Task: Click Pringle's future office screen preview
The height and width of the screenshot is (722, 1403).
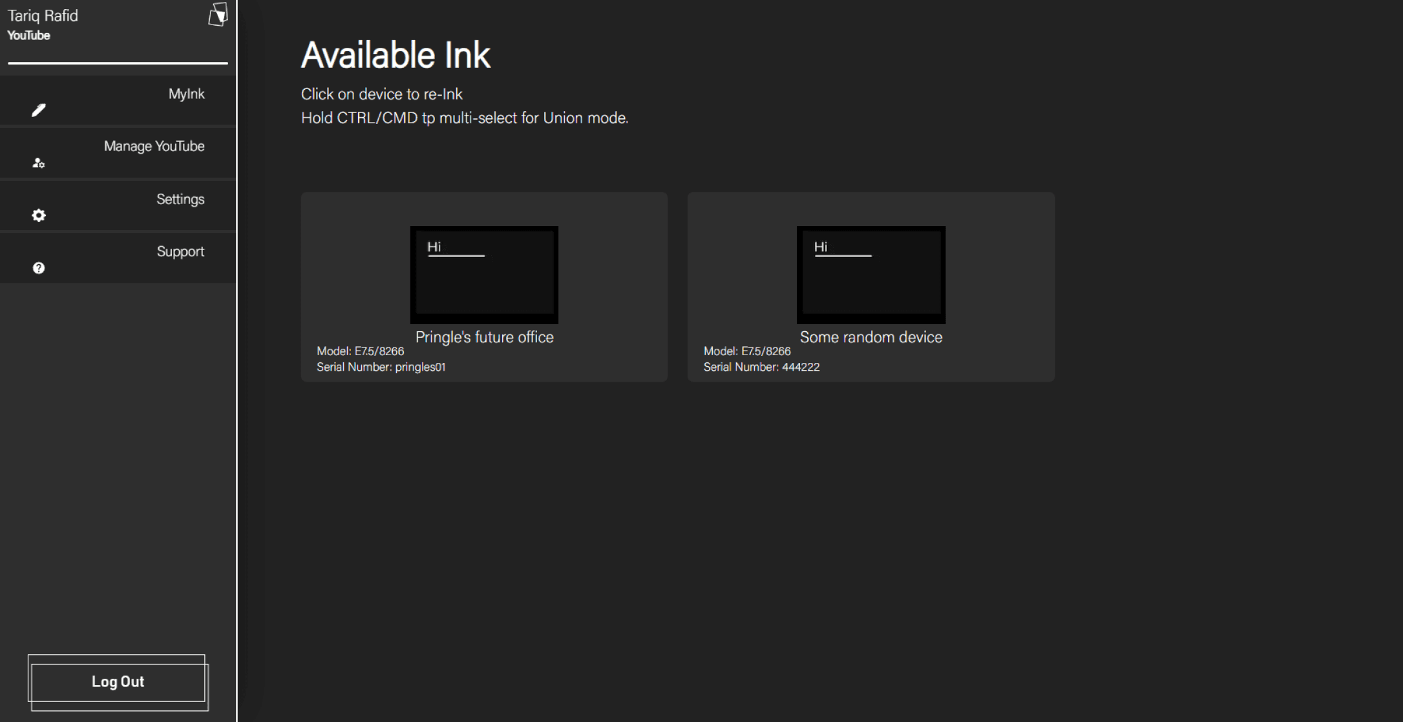Action: [484, 274]
